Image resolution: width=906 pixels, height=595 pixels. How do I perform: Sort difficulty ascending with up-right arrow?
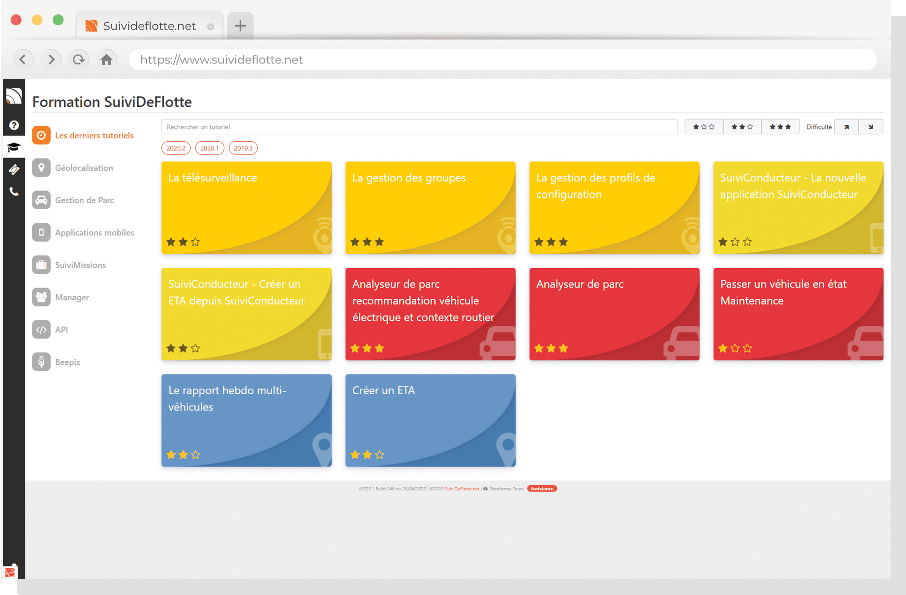pyautogui.click(x=846, y=127)
